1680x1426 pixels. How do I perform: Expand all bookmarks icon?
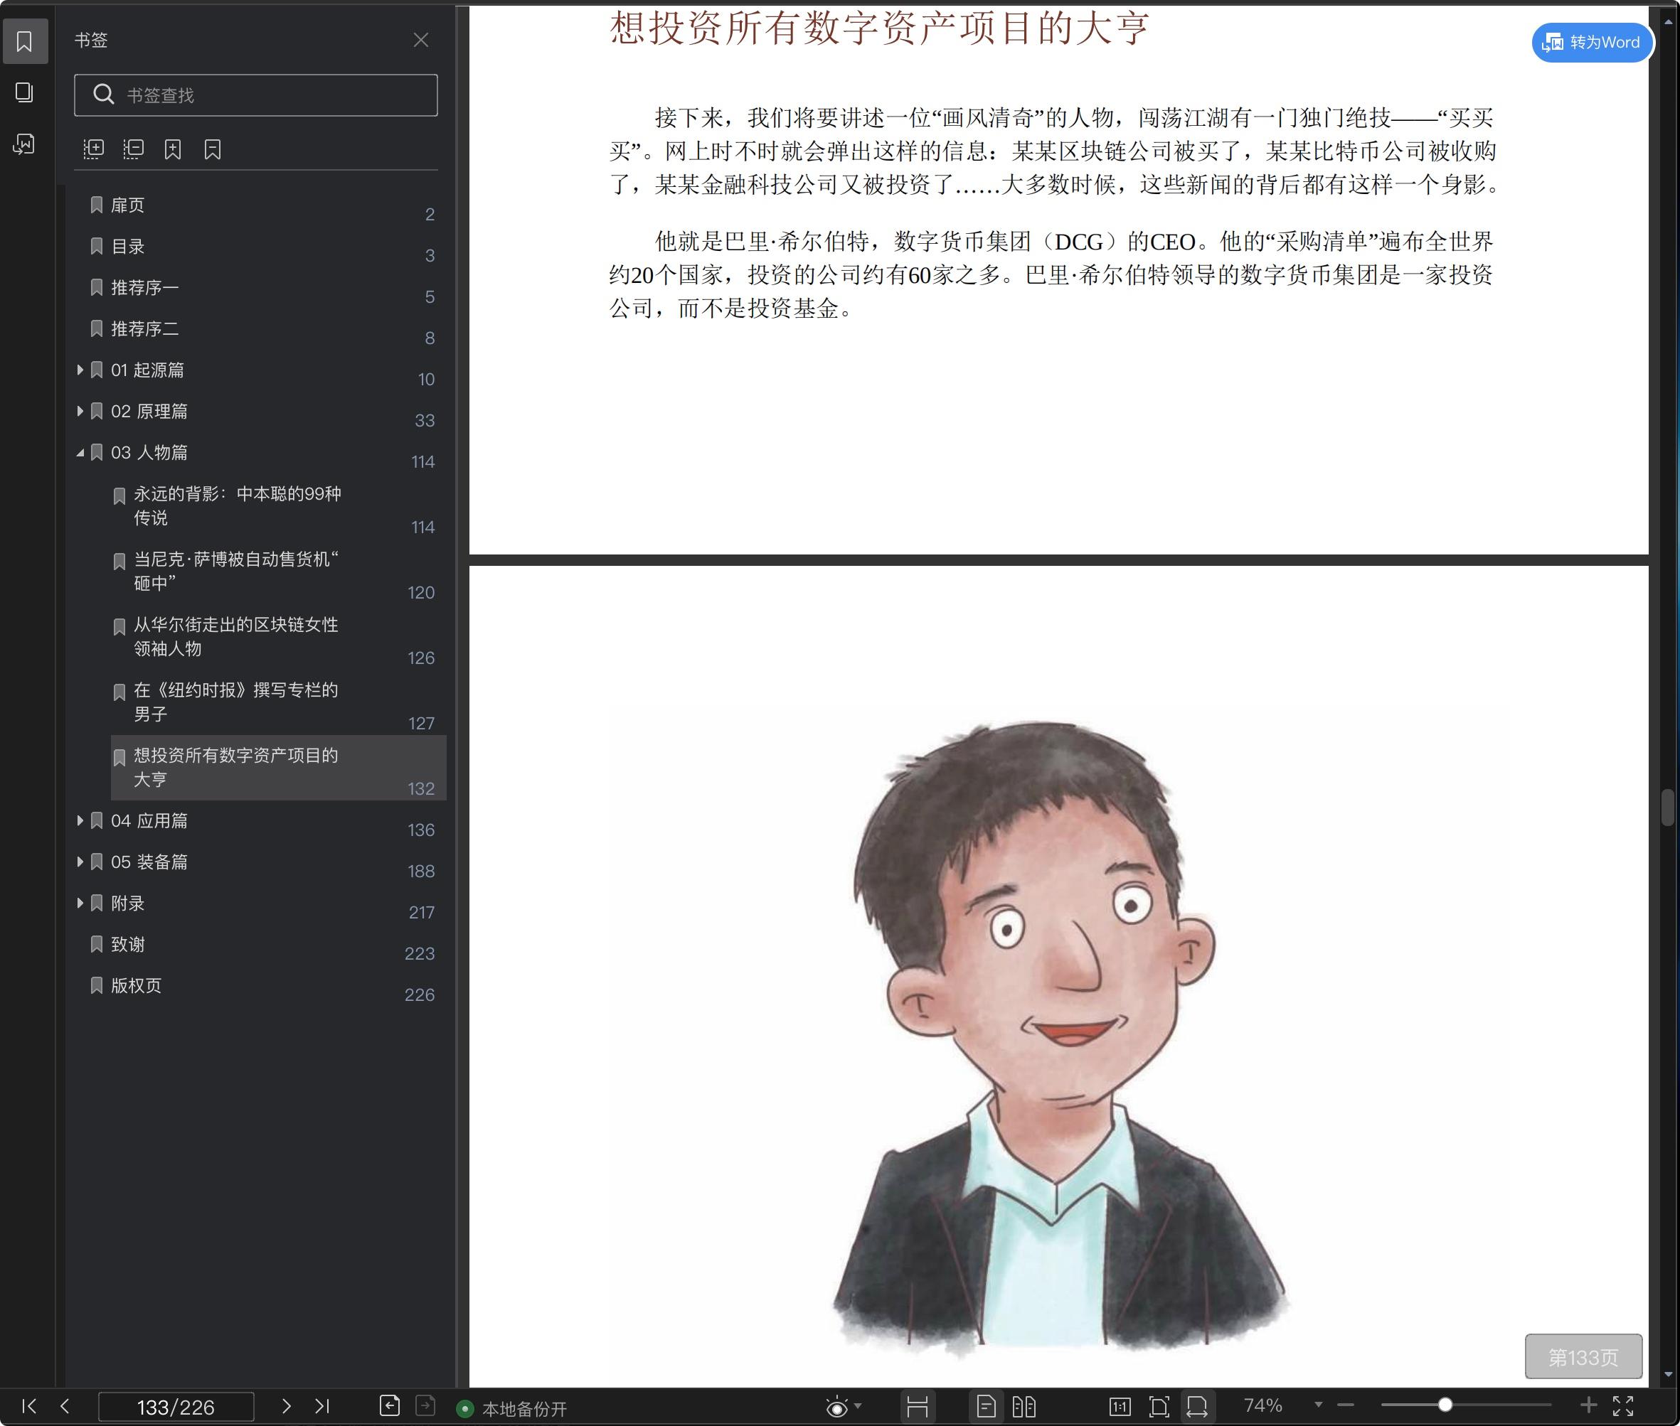tap(94, 149)
